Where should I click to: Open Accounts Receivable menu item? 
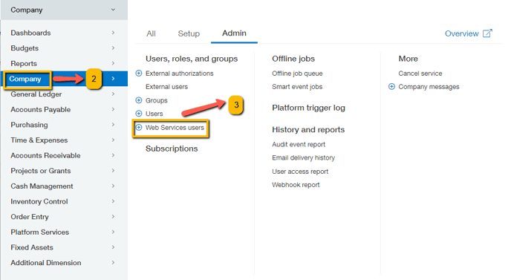(x=45, y=155)
